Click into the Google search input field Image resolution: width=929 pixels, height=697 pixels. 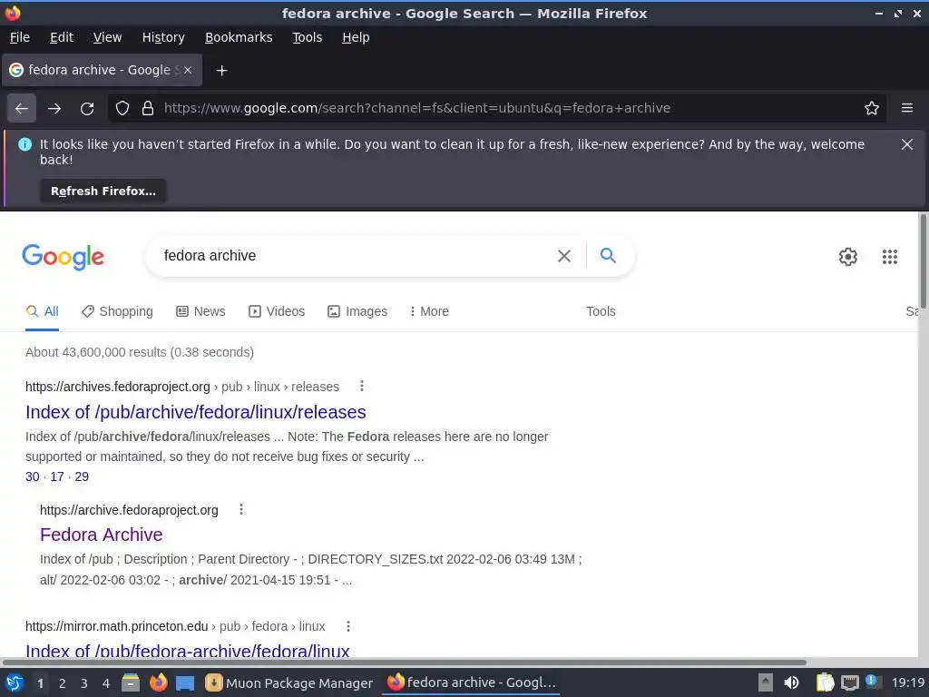[356, 256]
